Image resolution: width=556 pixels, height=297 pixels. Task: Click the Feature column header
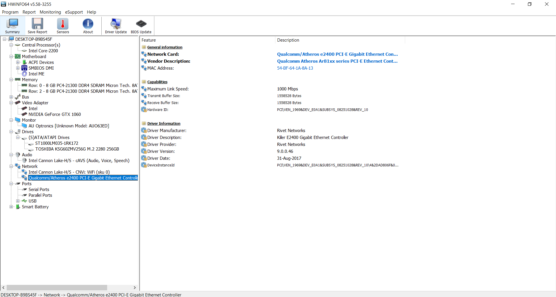coord(207,40)
